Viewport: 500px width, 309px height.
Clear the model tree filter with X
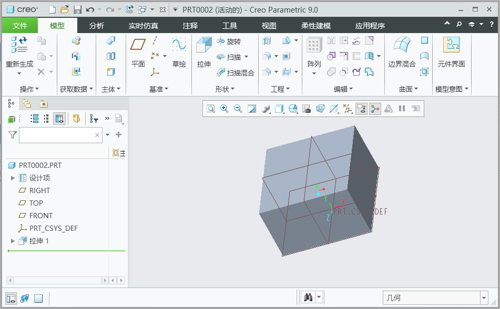click(97, 135)
